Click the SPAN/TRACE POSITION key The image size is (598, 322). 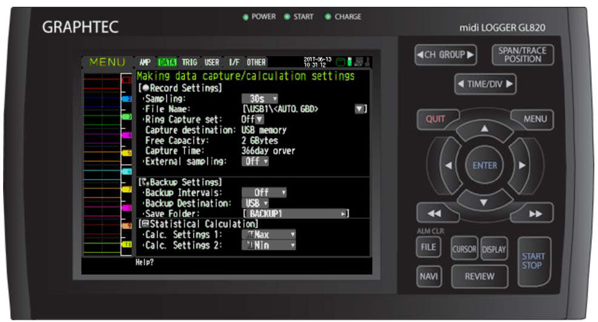click(x=522, y=54)
